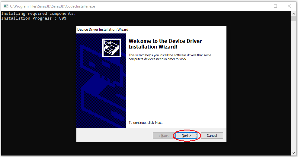Click 'Installing required components.' console line
The height and width of the screenshot is (157, 298).
point(39,14)
